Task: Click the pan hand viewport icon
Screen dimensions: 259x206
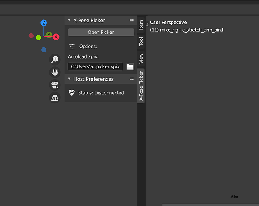Action: tap(55, 72)
